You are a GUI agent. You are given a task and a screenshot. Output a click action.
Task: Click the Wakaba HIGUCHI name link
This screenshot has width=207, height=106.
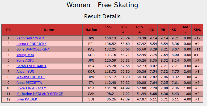(30, 77)
